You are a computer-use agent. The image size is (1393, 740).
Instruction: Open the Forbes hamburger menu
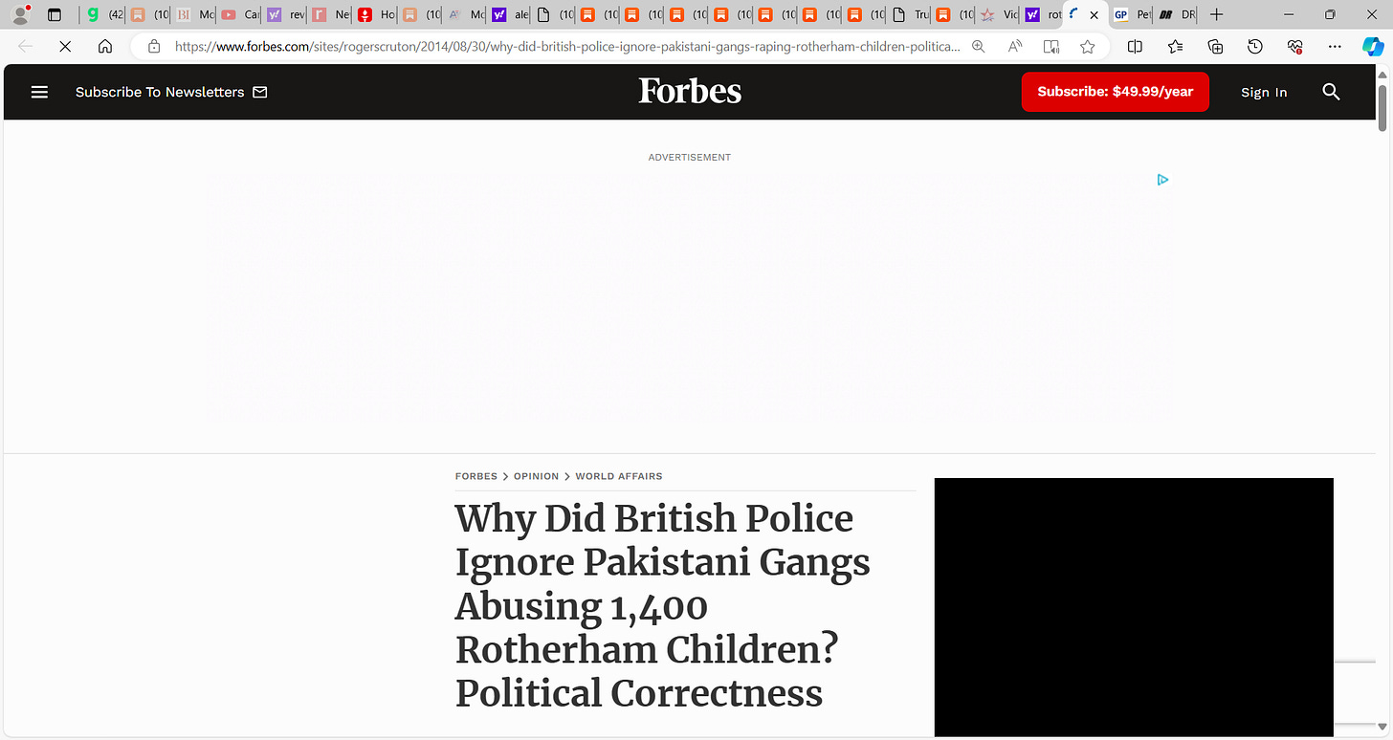click(x=39, y=92)
